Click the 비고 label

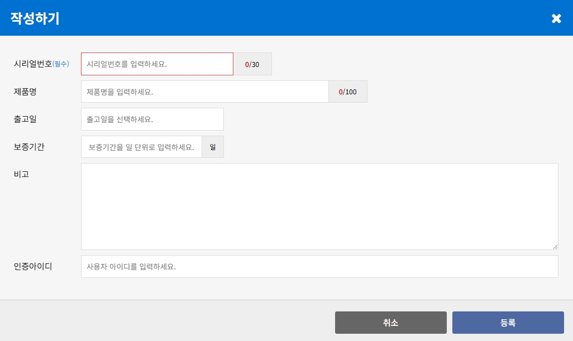point(21,174)
